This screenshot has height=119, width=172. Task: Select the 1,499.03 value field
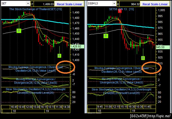click(44, 4)
